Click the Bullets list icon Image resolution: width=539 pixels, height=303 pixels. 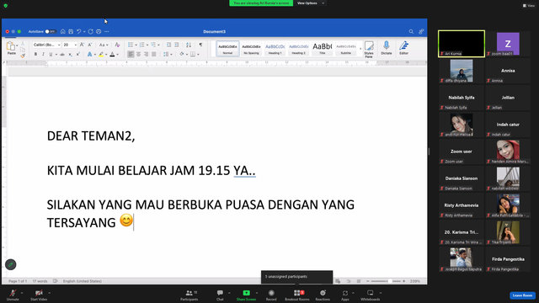(x=131, y=45)
